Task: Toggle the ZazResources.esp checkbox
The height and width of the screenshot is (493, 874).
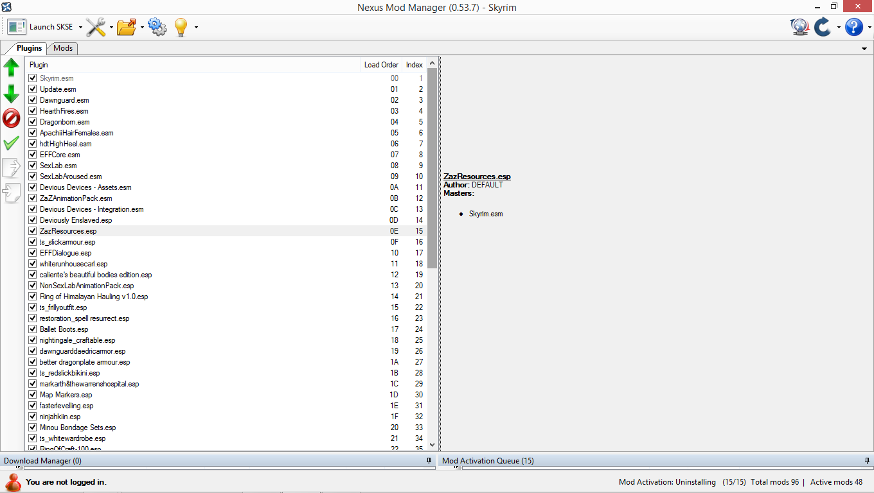Action: point(32,231)
